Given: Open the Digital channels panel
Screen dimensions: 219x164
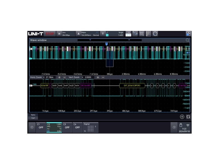Looking at the screenshot, I should (x=90, y=127).
